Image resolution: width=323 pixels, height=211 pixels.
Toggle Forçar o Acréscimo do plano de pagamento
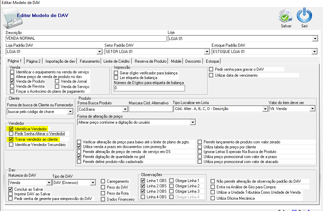(x=12, y=91)
